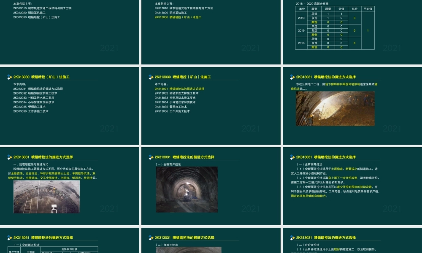422x253 pixels.
Task: Click the yellow phrase 围岩必须有足够的自稳能力
Action: click(x=309, y=196)
